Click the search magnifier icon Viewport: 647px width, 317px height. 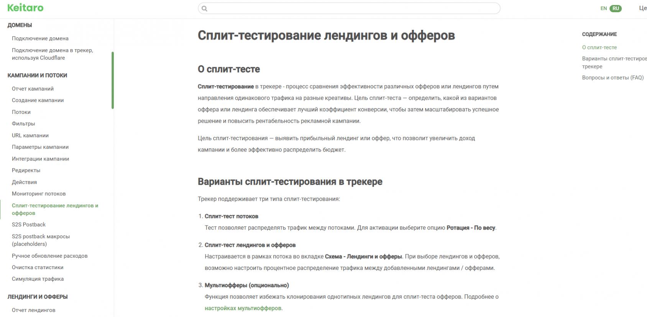tap(204, 8)
